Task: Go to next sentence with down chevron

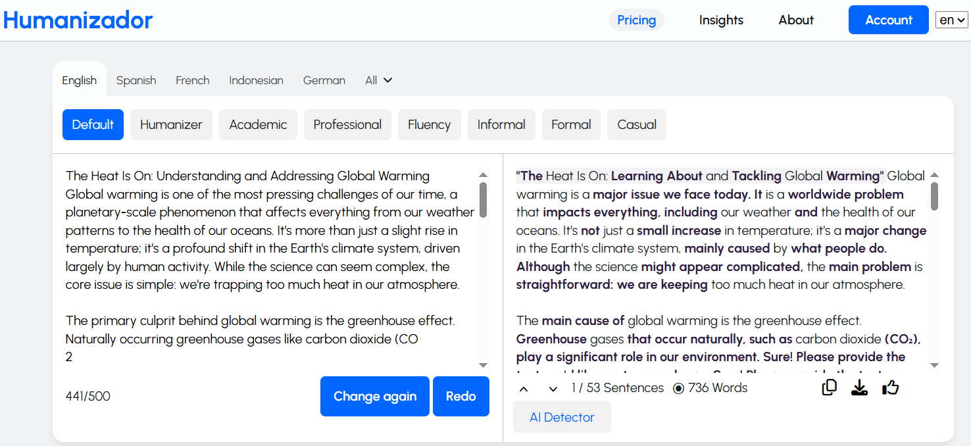Action: [553, 389]
